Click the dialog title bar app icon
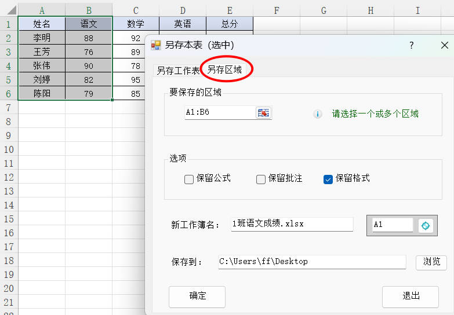This screenshot has width=454, height=315. [156, 45]
